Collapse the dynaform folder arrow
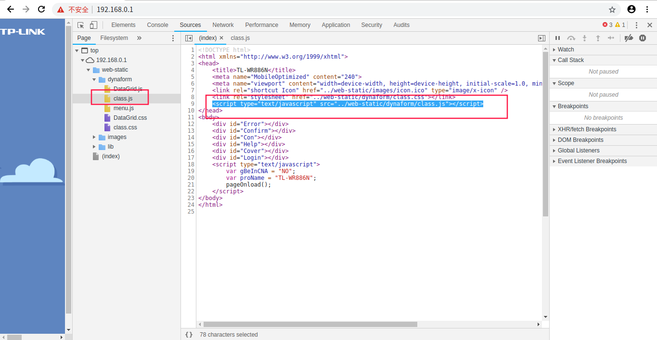Image resolution: width=657 pixels, height=340 pixels. 94,79
